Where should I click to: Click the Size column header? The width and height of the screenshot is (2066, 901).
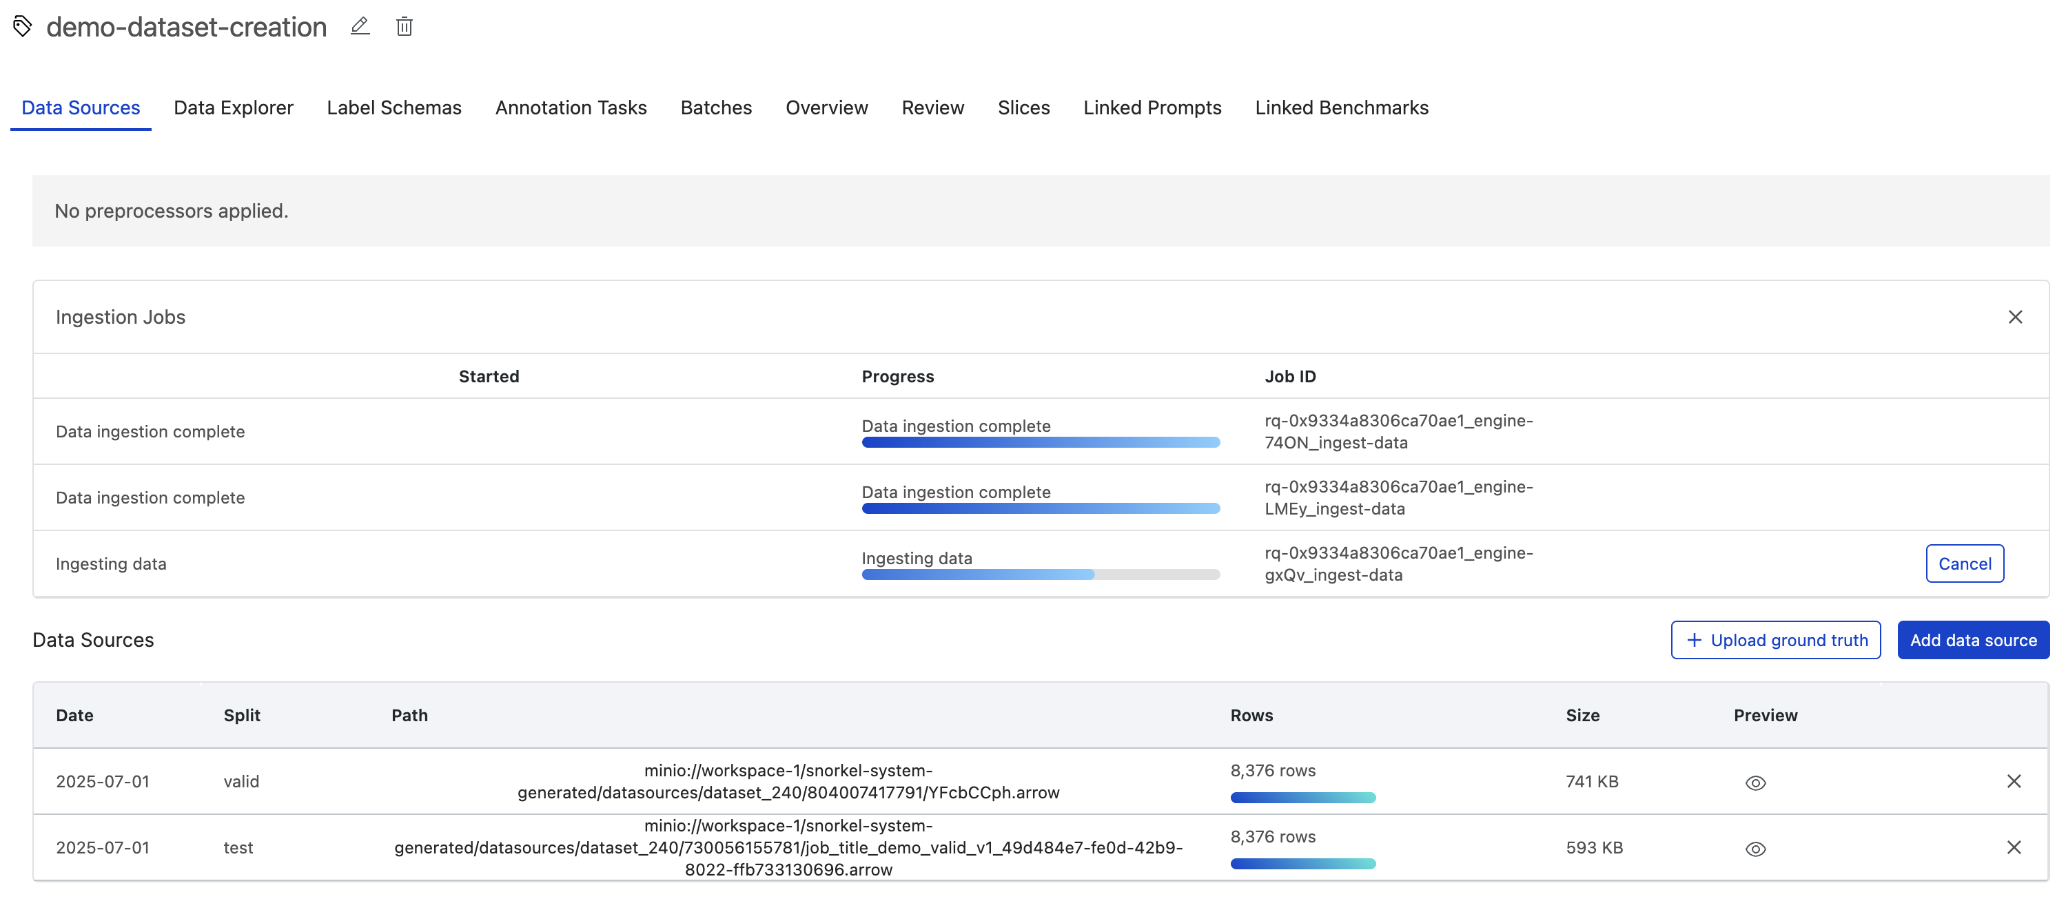coord(1582,715)
